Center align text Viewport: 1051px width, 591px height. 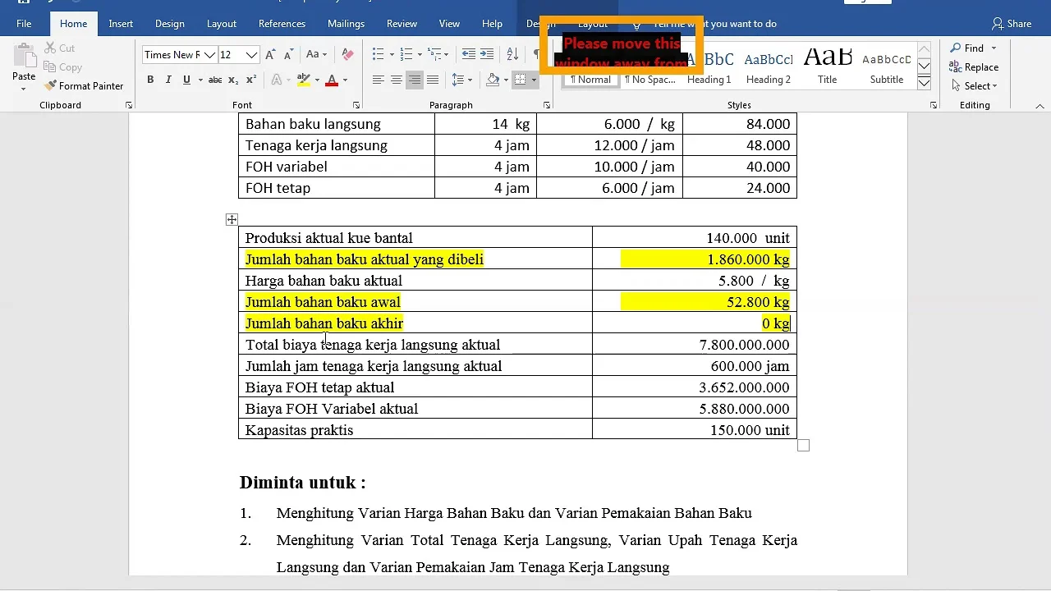[x=397, y=80]
